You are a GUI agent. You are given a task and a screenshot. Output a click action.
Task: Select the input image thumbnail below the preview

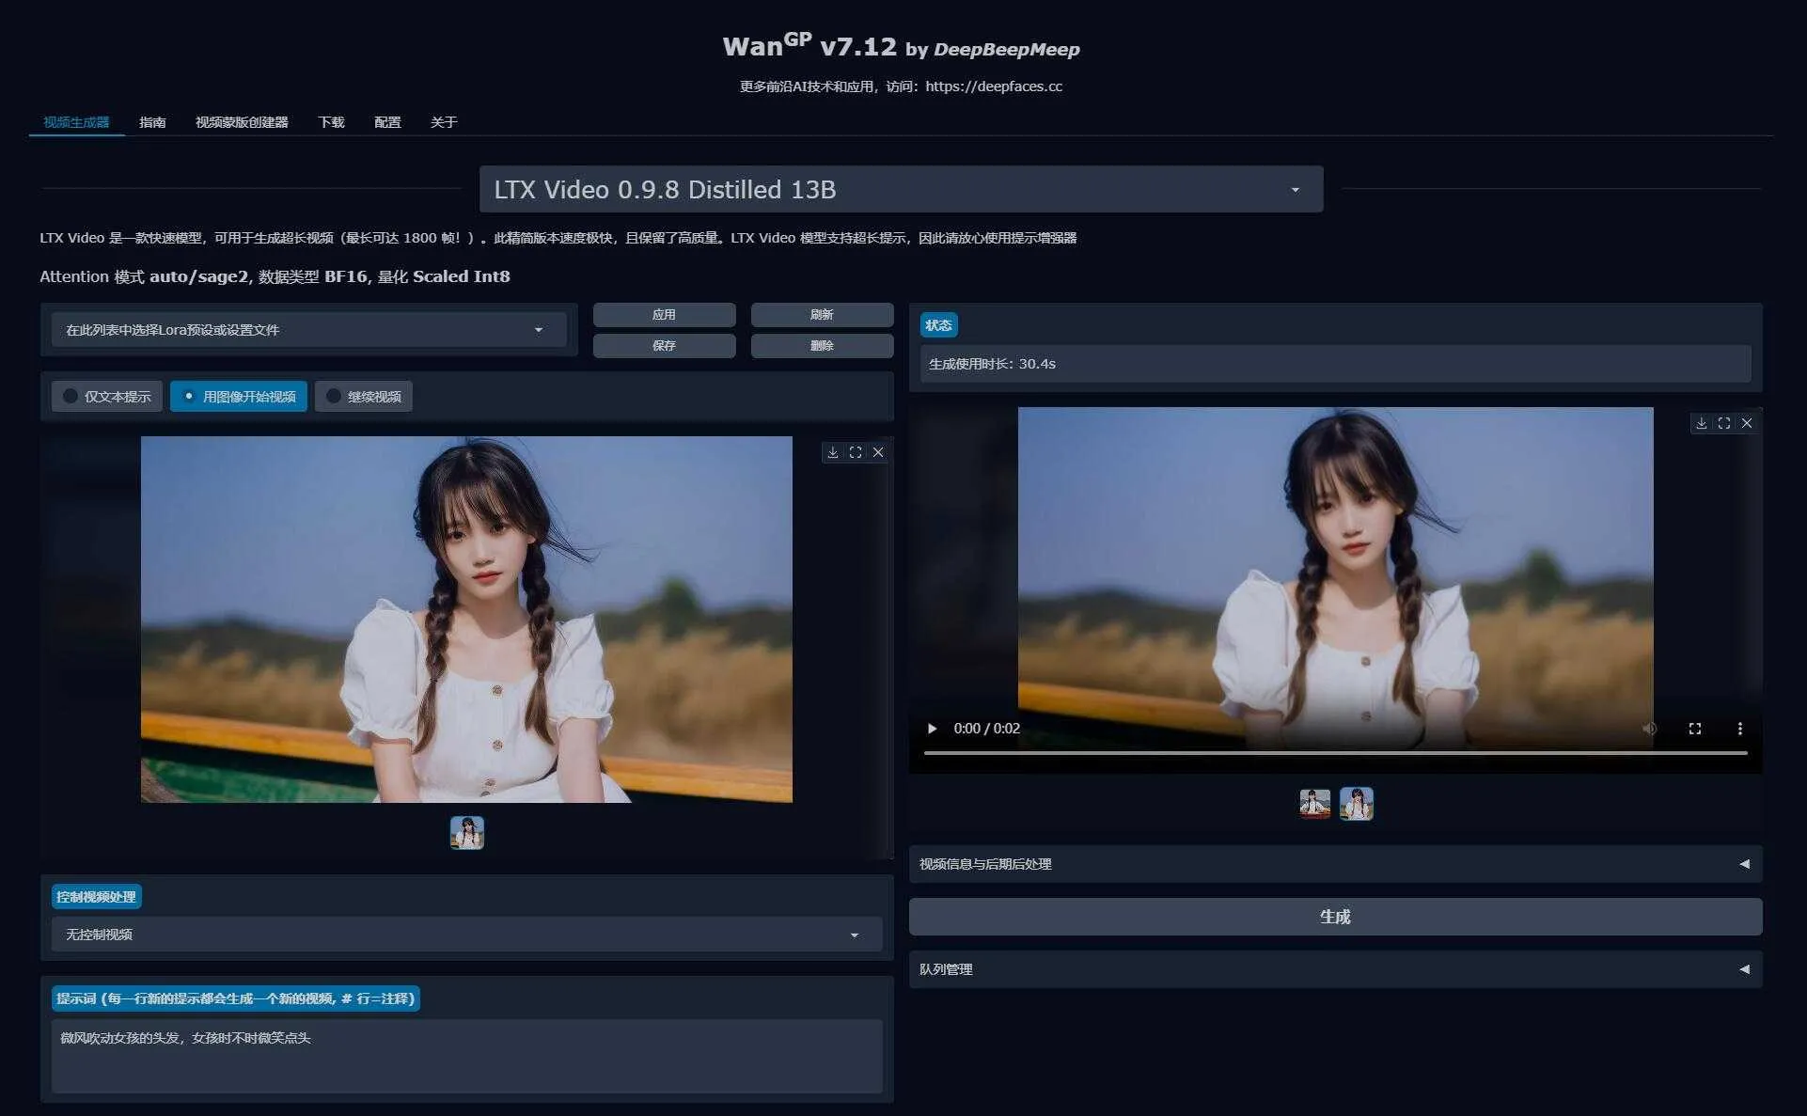(467, 833)
